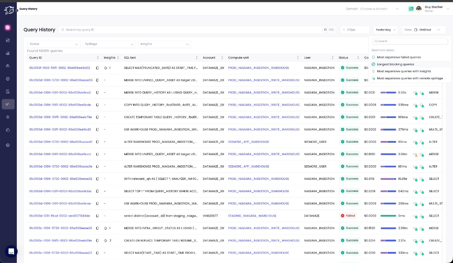Screen dimensions: 453x263
Task: Click the Seemore cow logo
Action: point(9,10)
